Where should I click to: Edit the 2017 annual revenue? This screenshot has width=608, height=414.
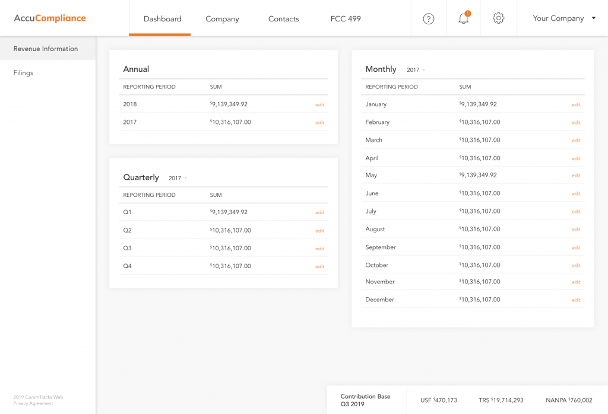(x=319, y=123)
